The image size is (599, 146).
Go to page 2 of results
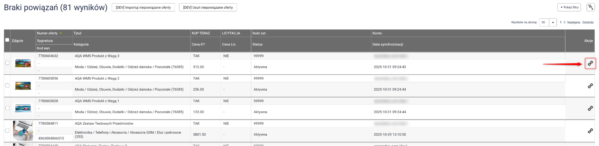(564, 22)
